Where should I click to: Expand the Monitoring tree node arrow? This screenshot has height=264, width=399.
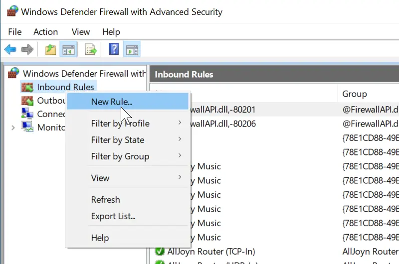(x=13, y=128)
